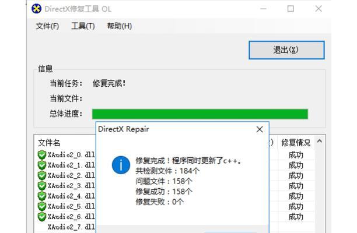Click the 退出(X) button
Screen dimensions: 357x233
(286, 50)
